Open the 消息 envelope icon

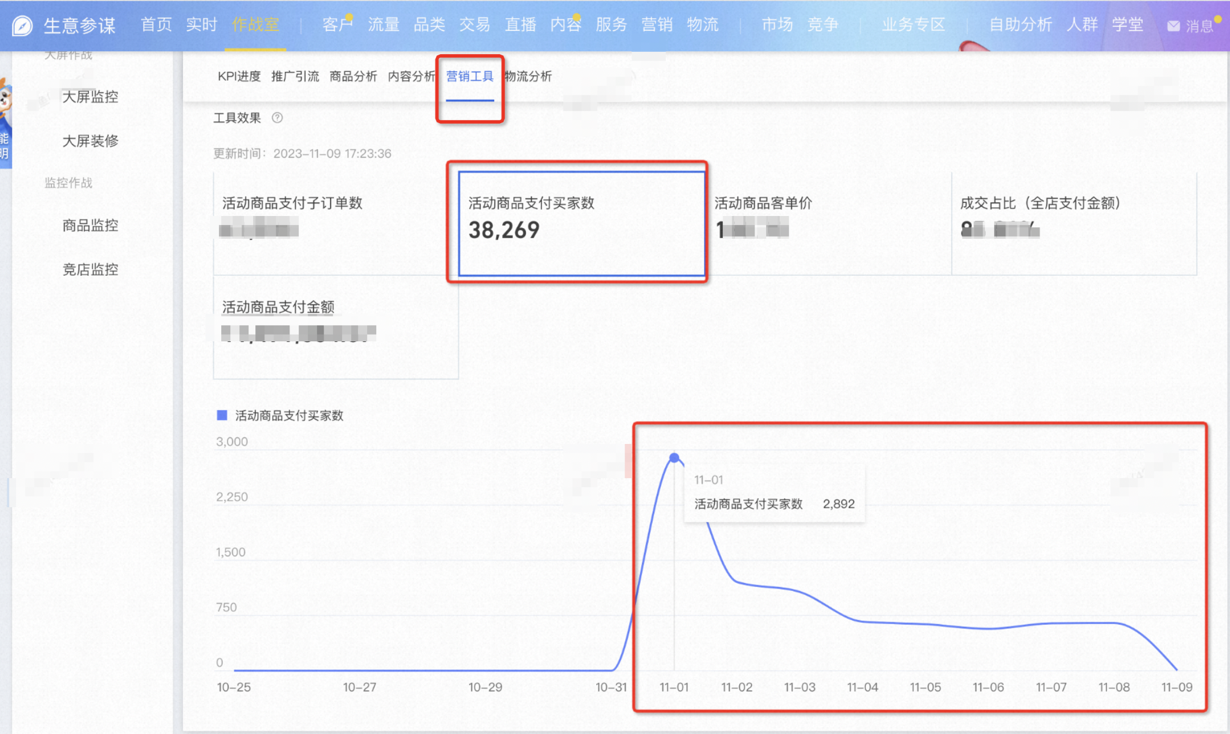[x=1173, y=26]
